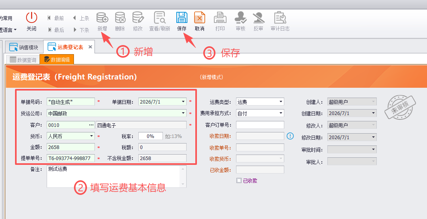Click the Cancel (取消) icon

click(x=200, y=17)
